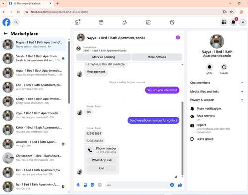Open a new browser tab with plus

pyautogui.click(x=57, y=3)
